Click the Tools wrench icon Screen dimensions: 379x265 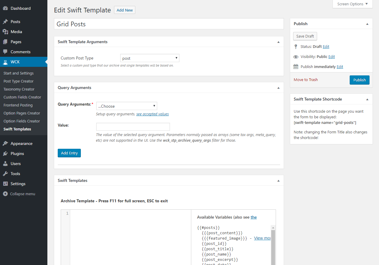(5, 174)
